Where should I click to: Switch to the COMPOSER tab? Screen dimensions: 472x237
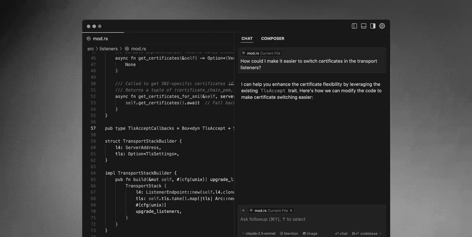point(272,39)
